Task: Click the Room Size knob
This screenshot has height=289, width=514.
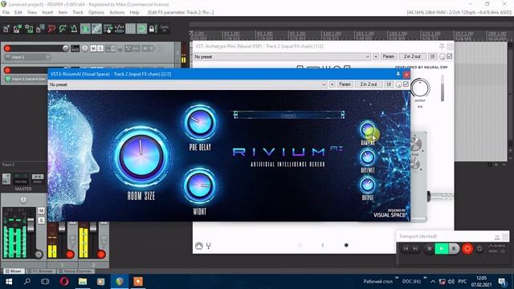Action: click(141, 157)
